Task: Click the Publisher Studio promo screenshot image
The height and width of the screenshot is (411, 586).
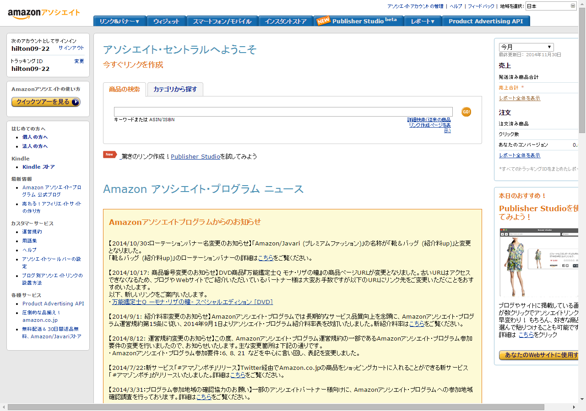Action: tap(539, 262)
